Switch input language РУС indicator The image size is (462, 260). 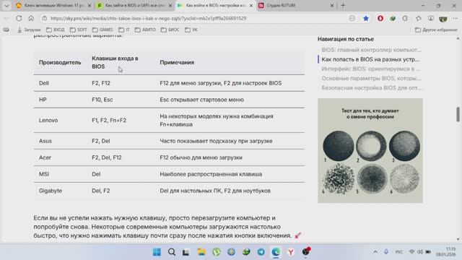(399, 252)
